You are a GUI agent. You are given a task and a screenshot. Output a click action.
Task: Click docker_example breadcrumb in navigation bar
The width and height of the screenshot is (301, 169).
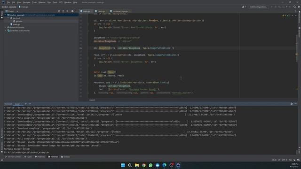(x=9, y=7)
